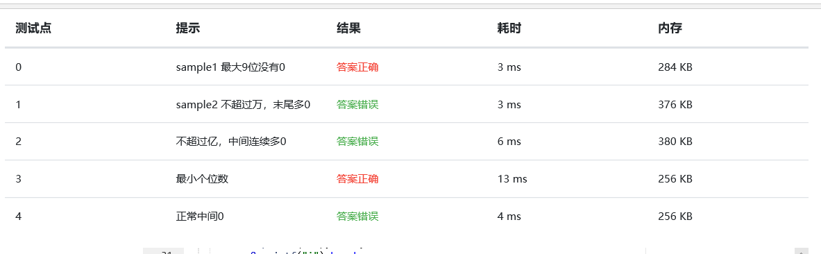Click the 284 KB memory value

coord(675,67)
